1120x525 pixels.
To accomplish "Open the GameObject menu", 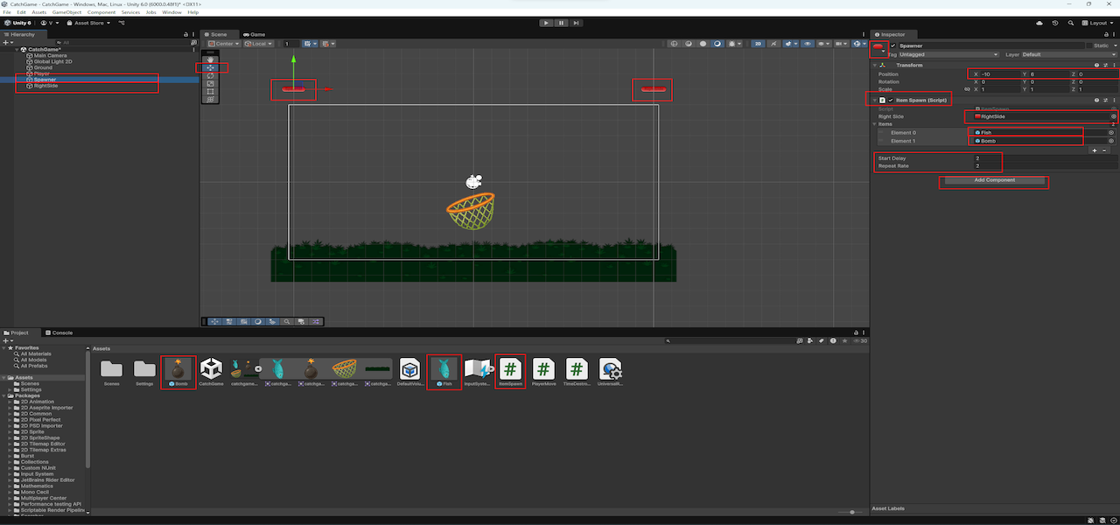I will [68, 12].
